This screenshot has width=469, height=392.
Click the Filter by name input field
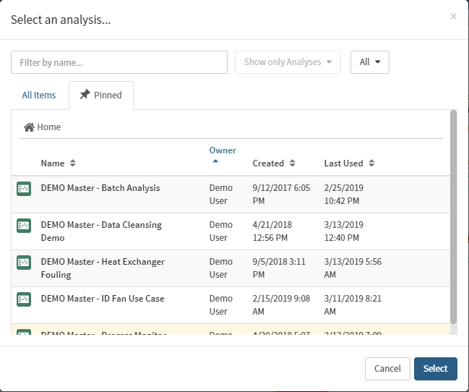point(119,62)
